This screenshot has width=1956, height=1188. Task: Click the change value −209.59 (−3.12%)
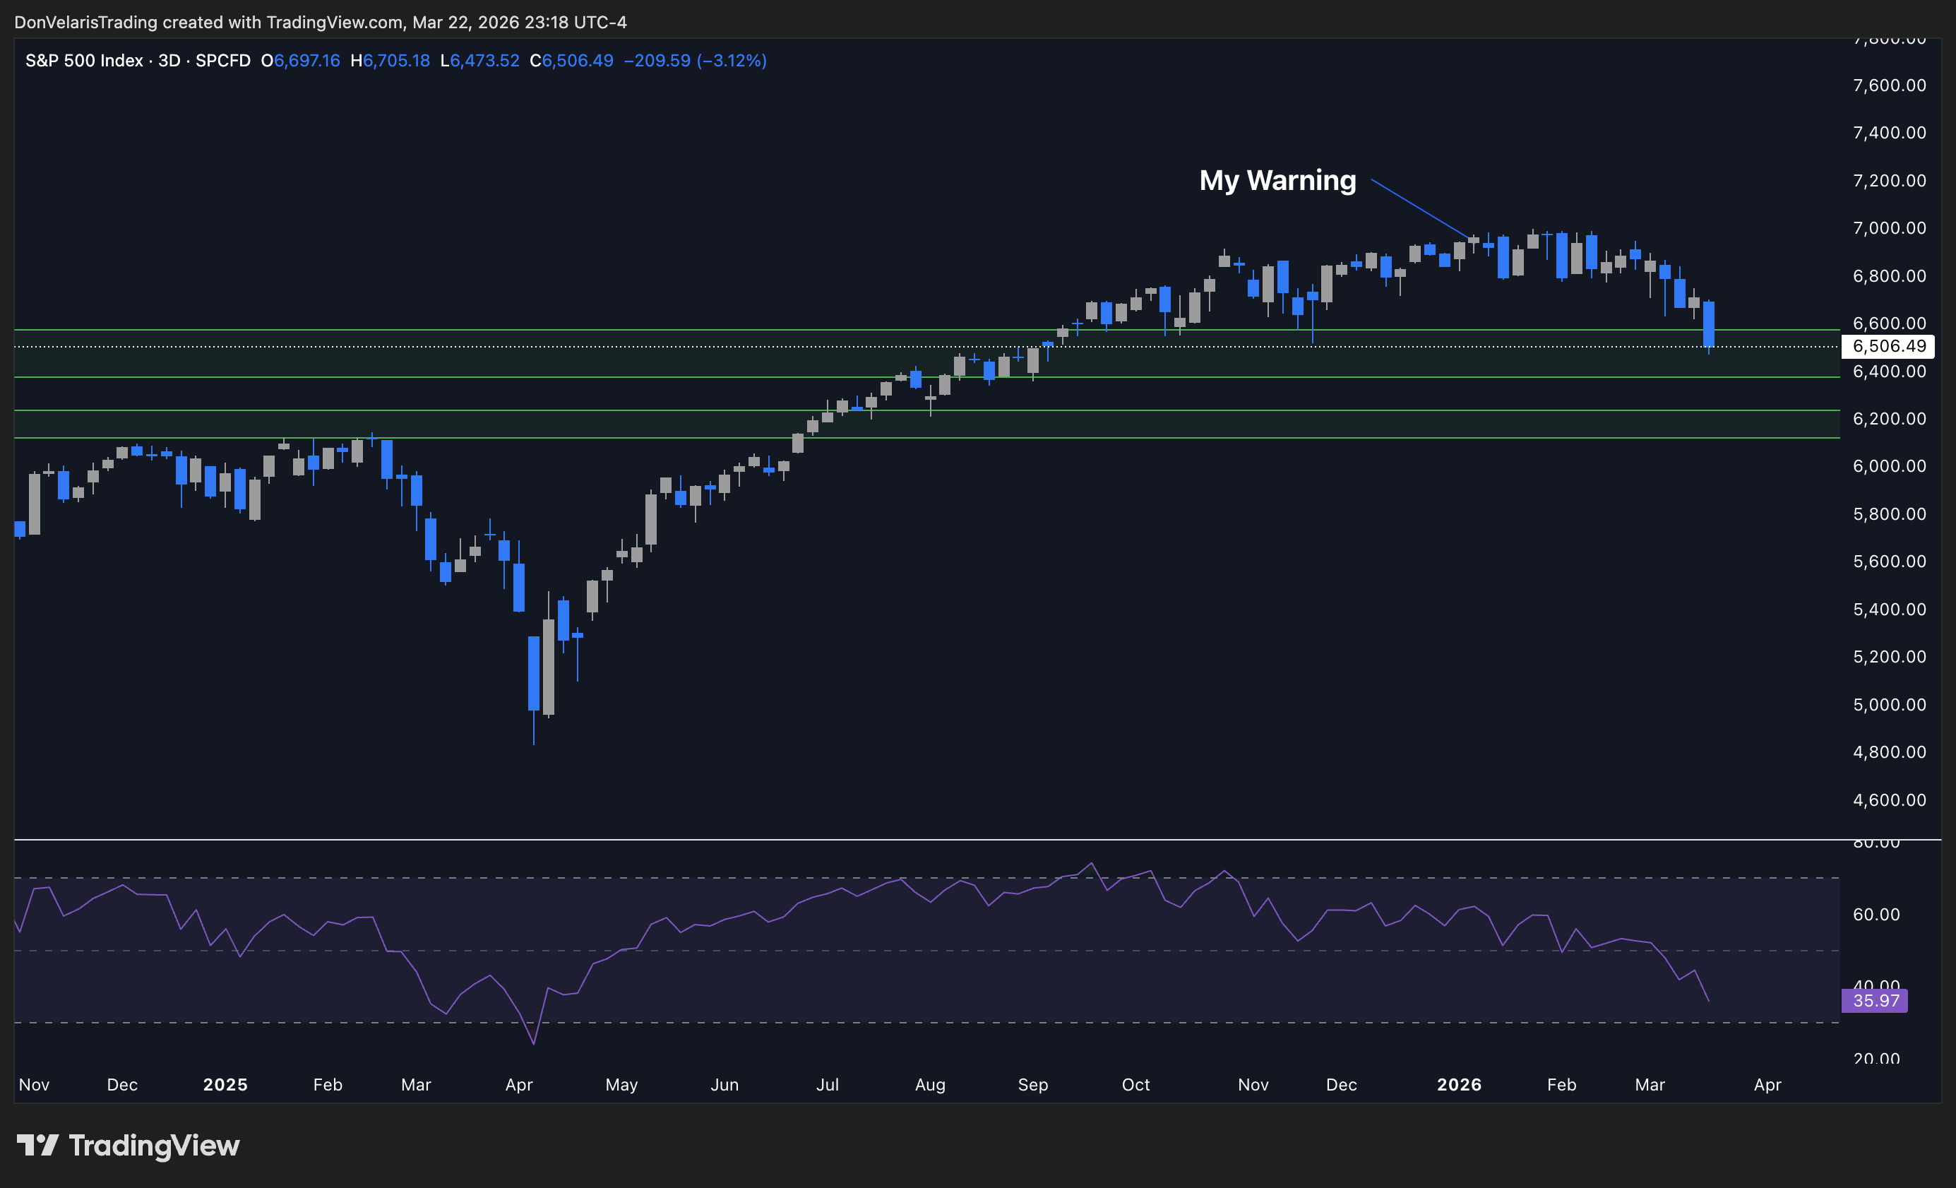[695, 60]
